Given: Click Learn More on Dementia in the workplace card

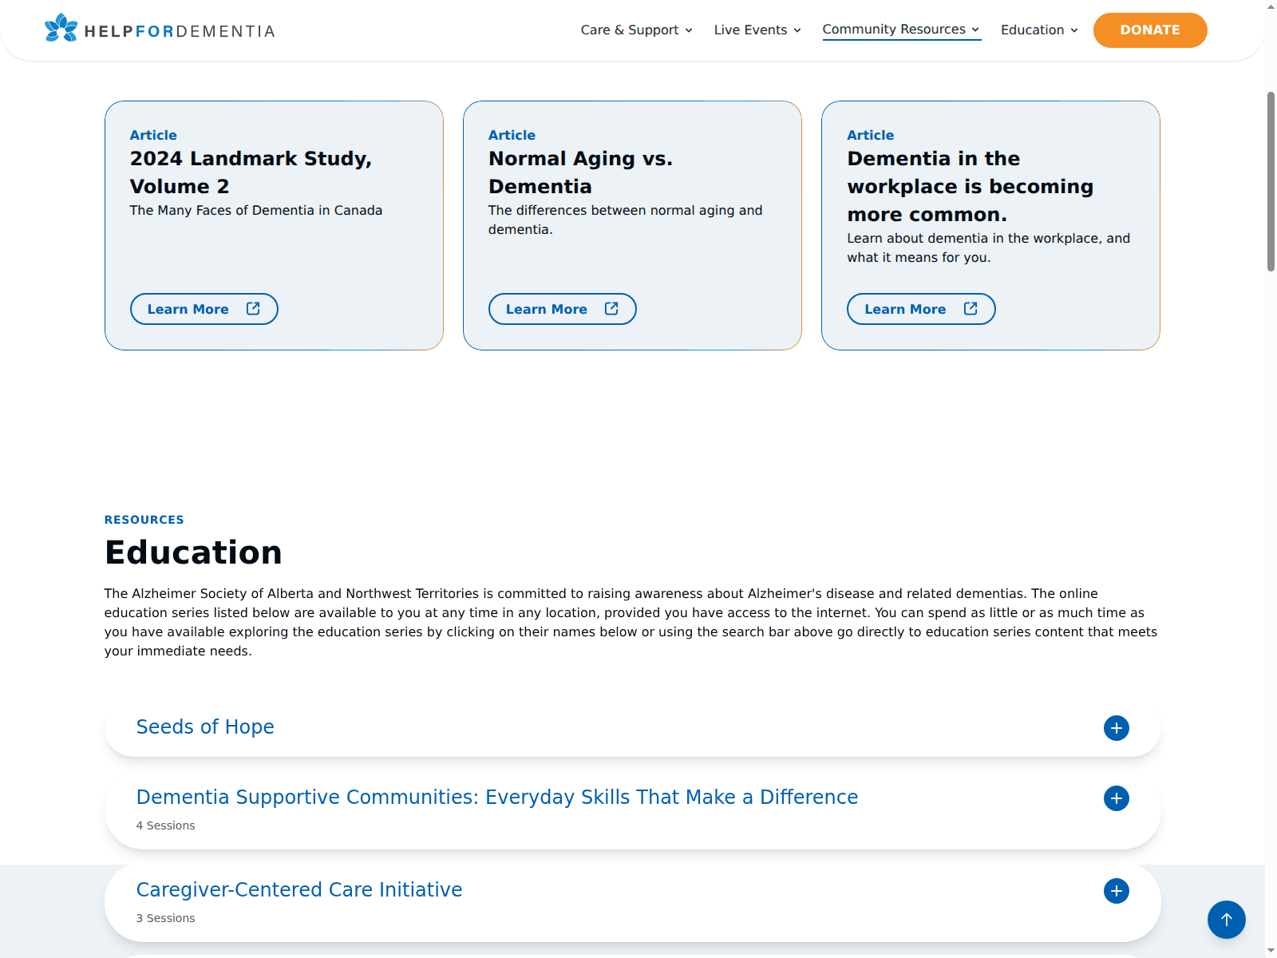Looking at the screenshot, I should pyautogui.click(x=921, y=309).
